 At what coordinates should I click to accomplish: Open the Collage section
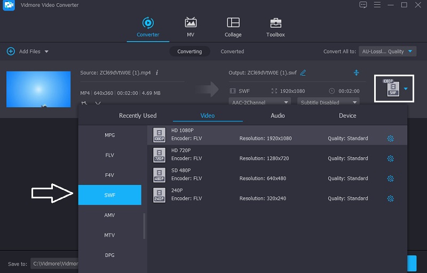(233, 27)
